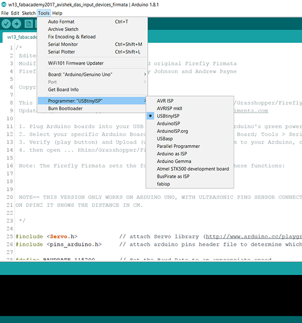Screen dimensions: 302x323
Task: Open the File menu
Action: click(5, 13)
